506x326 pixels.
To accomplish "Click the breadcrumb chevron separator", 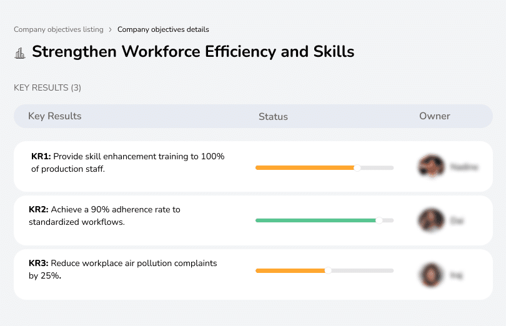I will click(111, 30).
